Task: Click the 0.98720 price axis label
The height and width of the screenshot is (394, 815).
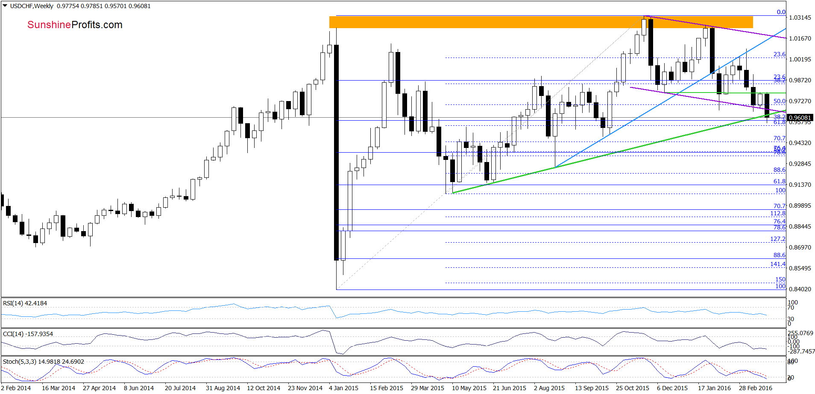Action: 800,80
